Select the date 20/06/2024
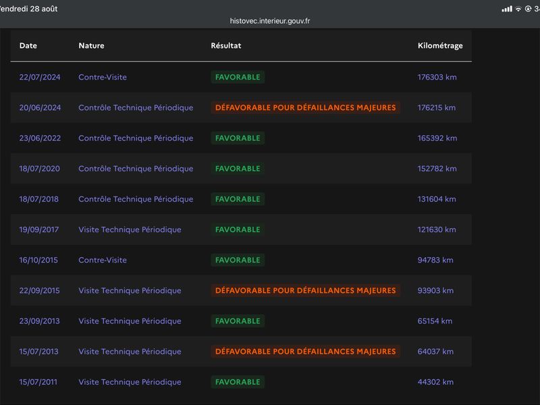The image size is (540, 405). (40, 107)
